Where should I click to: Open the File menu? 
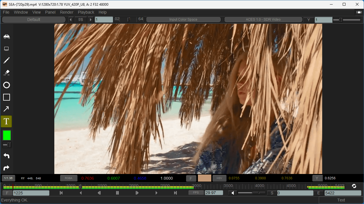pos(6,12)
